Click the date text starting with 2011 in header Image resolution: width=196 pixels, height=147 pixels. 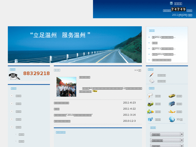[x=182, y=15]
